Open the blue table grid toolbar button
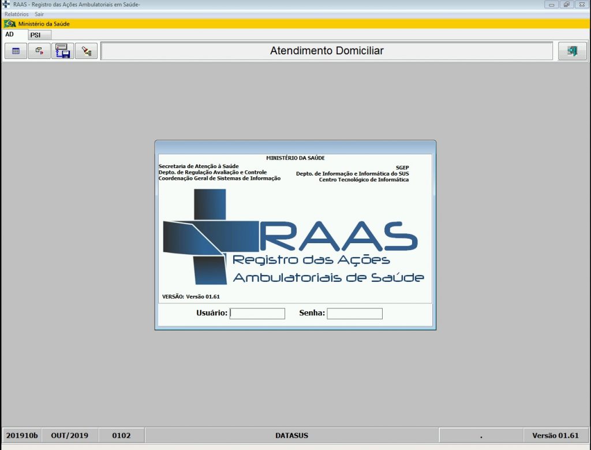This screenshot has width=591, height=450. [16, 51]
